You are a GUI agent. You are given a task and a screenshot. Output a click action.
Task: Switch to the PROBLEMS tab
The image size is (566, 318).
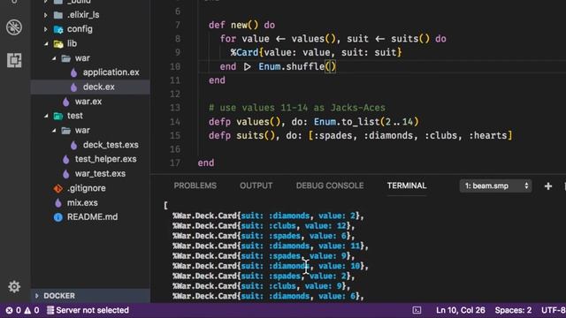click(195, 185)
